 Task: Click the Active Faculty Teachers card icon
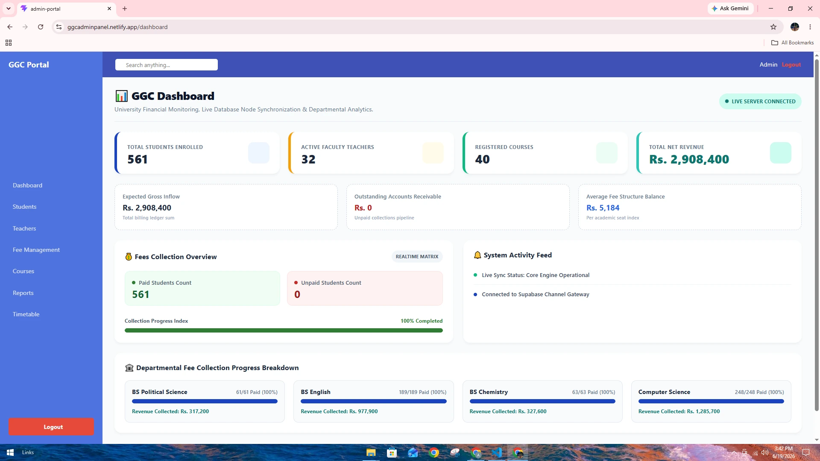(x=433, y=153)
